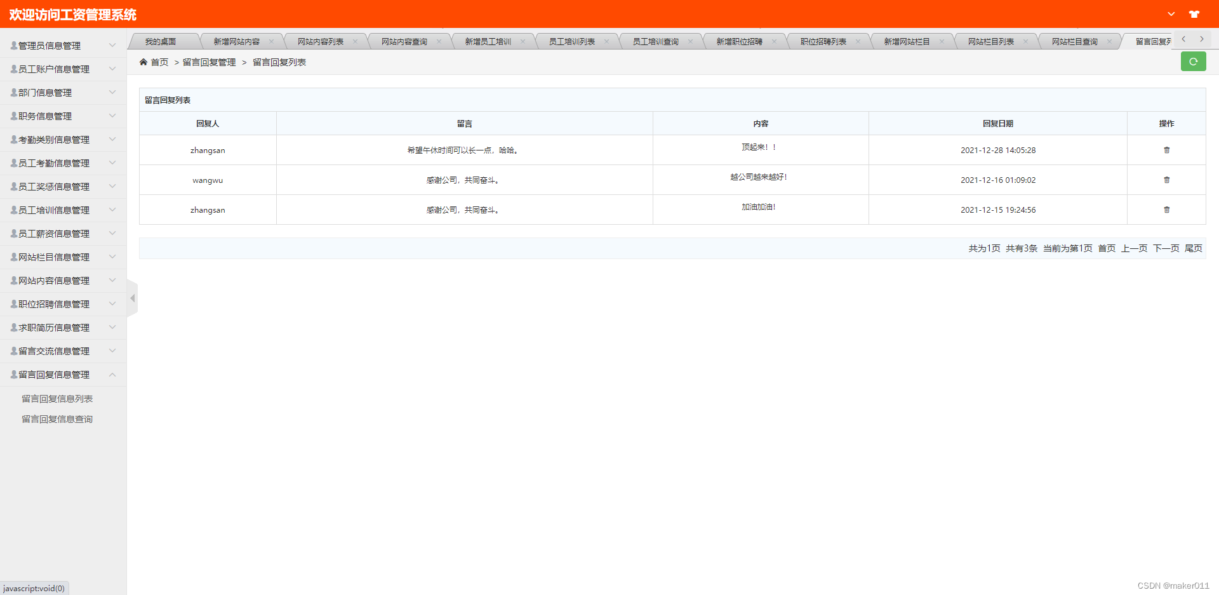The image size is (1219, 595).
Task: Expand 员工账户信息管理 menu
Action: click(x=63, y=69)
